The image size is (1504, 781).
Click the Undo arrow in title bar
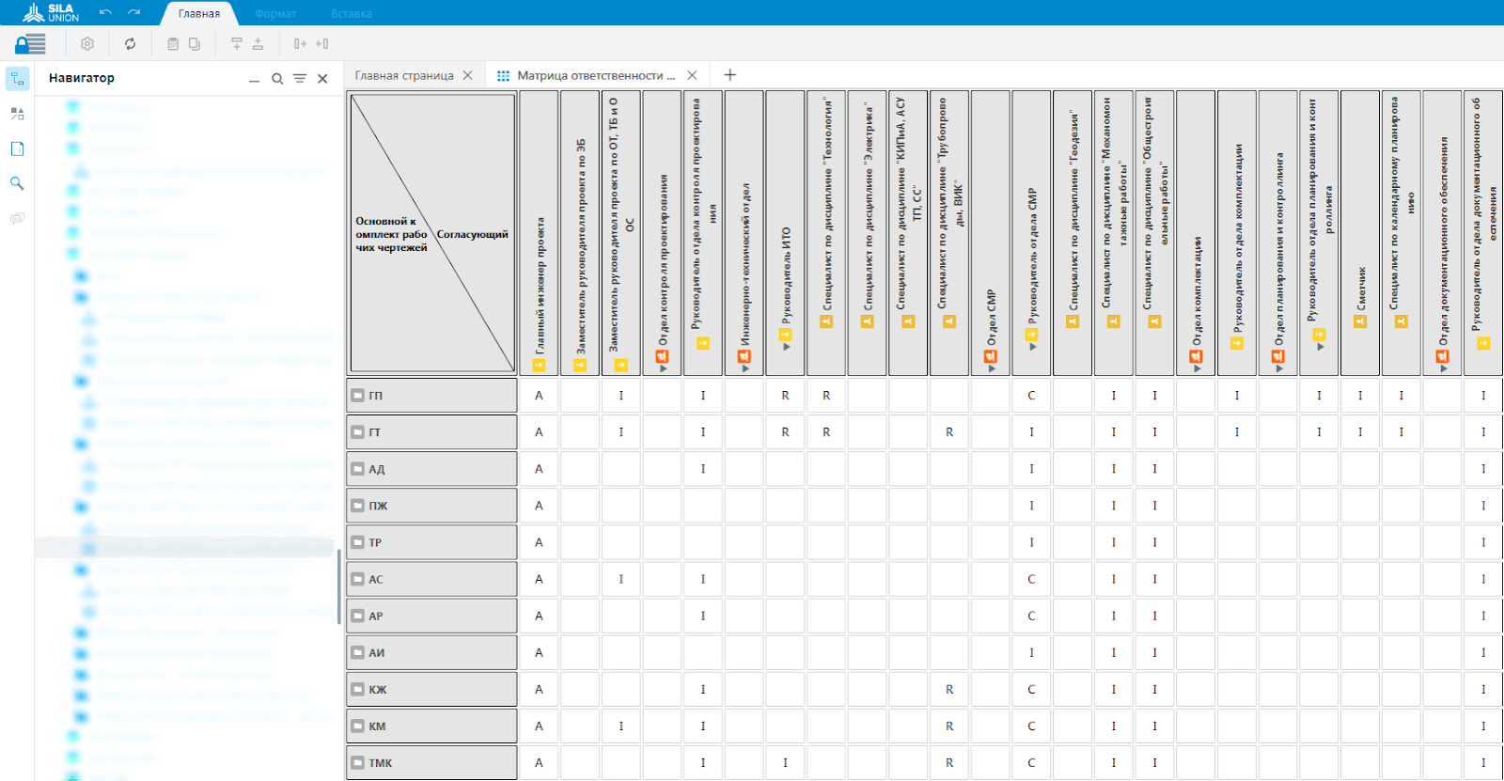click(x=105, y=12)
